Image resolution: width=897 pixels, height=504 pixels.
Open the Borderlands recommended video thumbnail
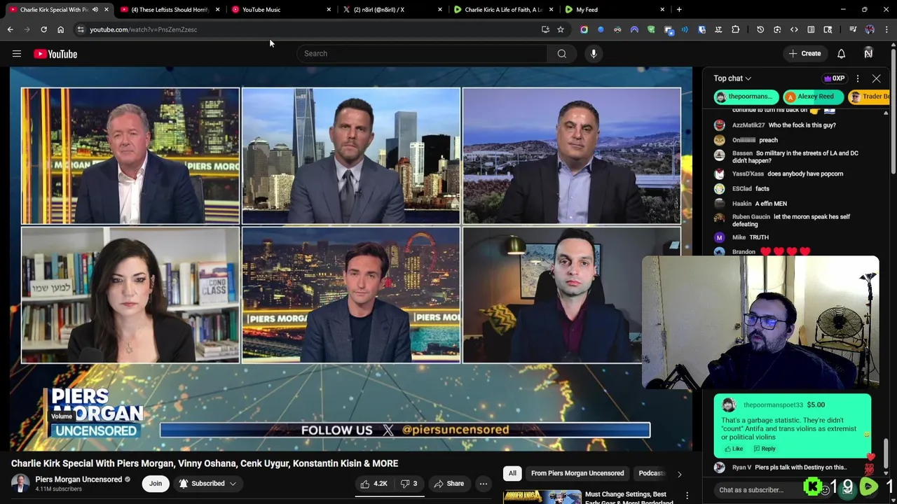542,497
